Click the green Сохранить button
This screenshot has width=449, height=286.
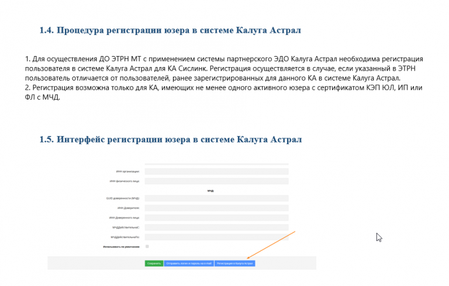tap(154, 263)
